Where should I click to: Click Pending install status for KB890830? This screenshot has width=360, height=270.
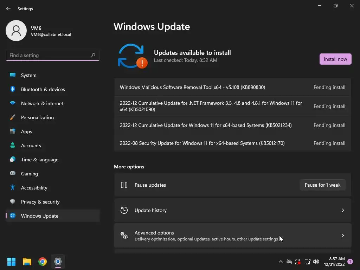pos(329,87)
